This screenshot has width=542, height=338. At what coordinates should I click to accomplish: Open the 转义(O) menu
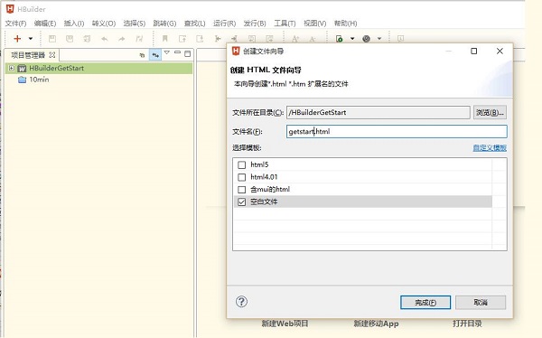coord(104,23)
